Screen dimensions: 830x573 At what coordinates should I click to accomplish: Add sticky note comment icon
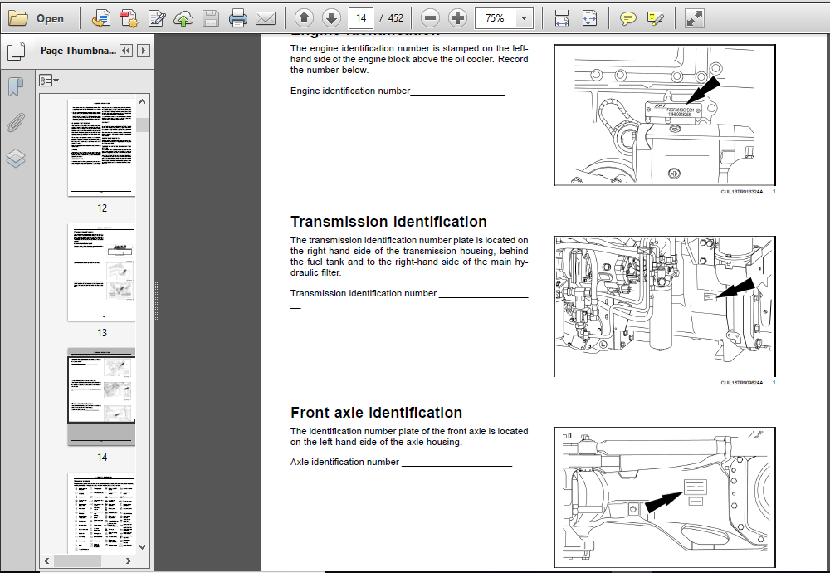[627, 18]
